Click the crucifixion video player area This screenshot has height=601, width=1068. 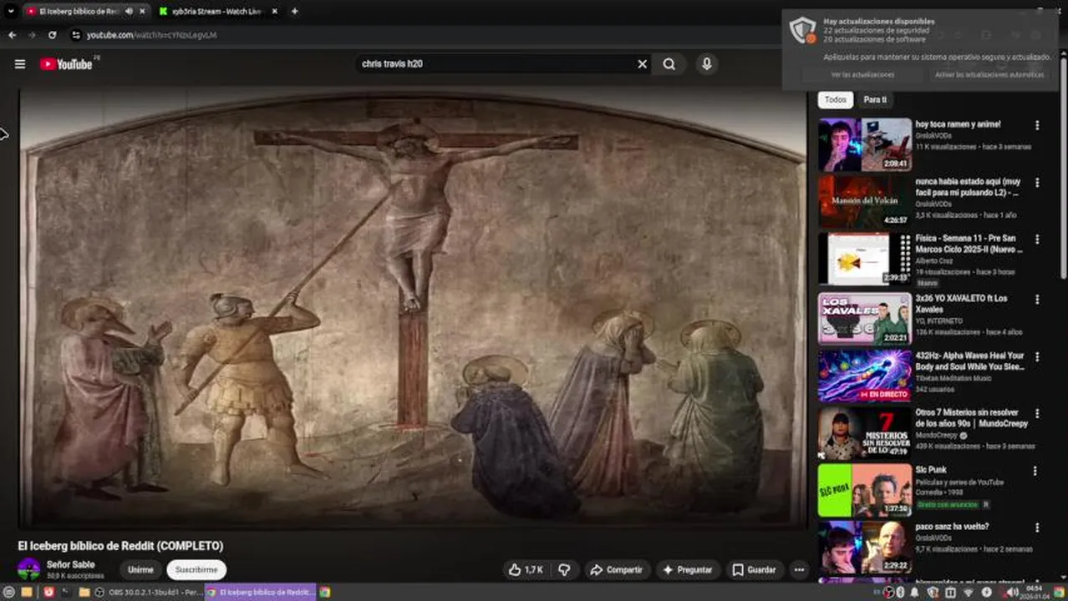414,307
